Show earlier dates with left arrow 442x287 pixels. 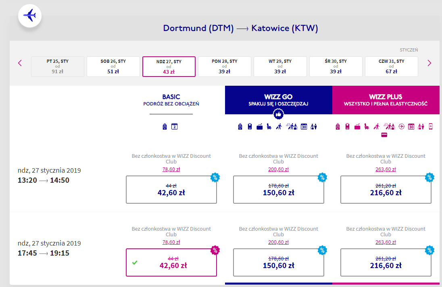20,63
